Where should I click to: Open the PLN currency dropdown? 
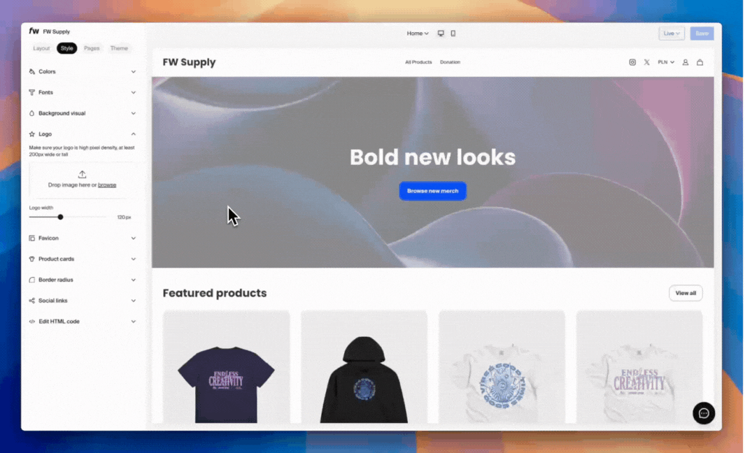[x=666, y=62]
